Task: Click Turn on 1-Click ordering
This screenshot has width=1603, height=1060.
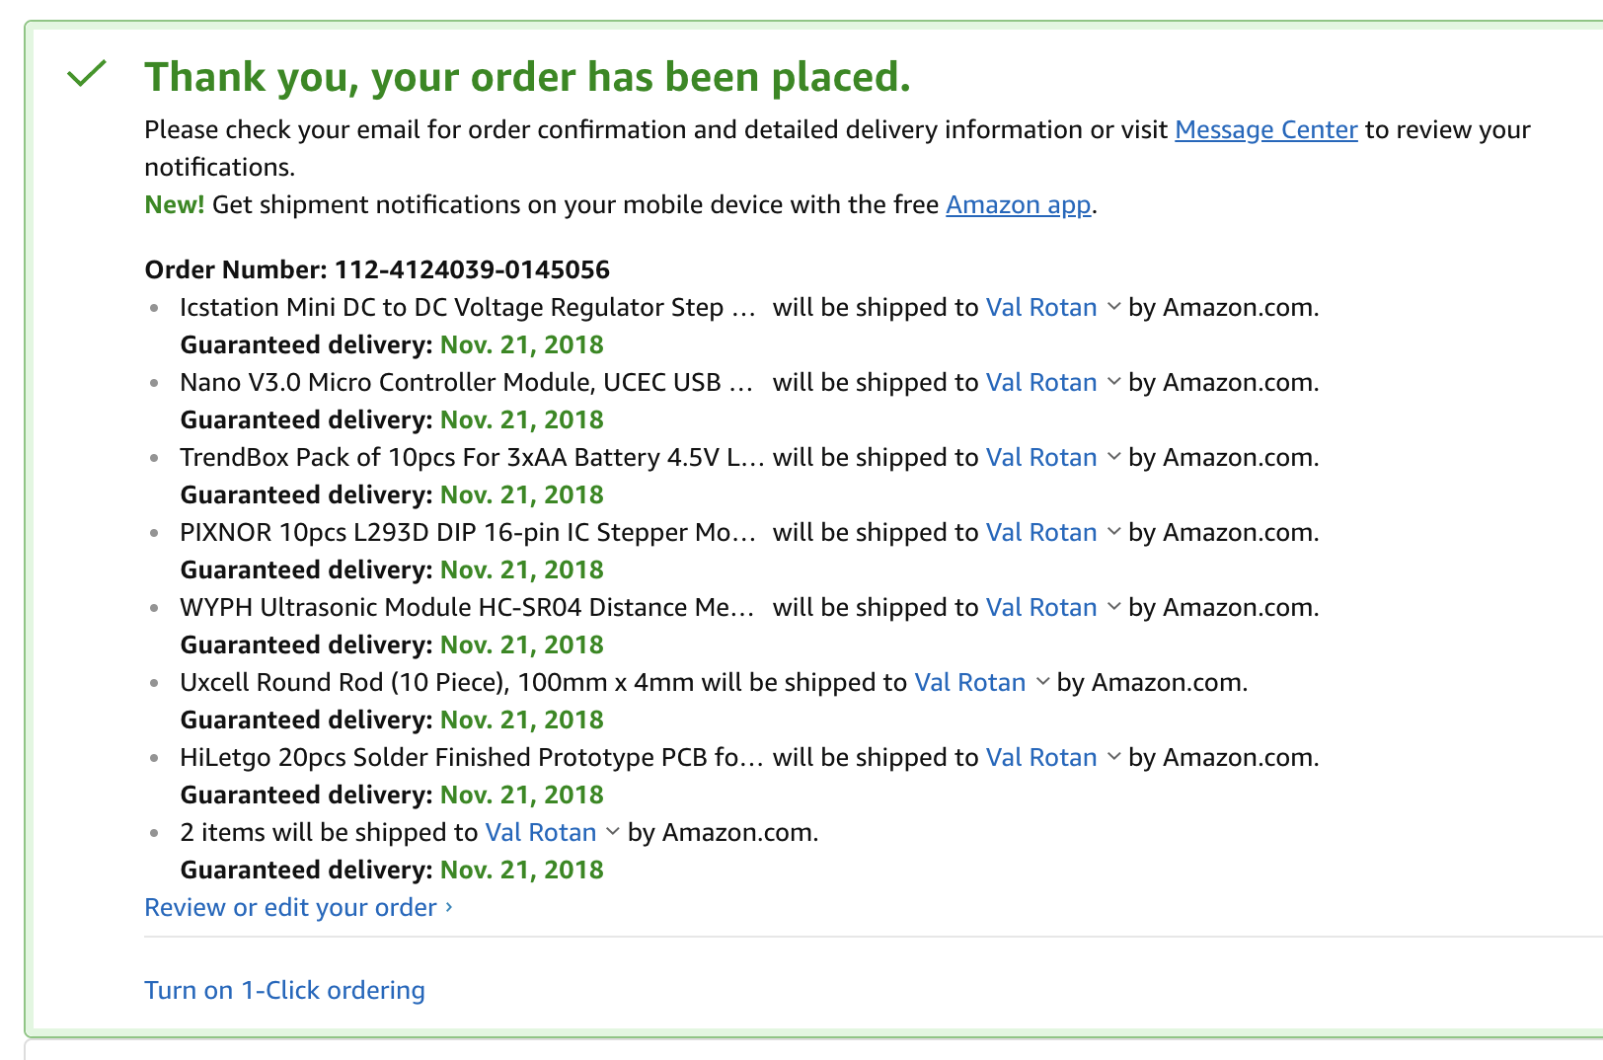Action: pyautogui.click(x=284, y=991)
